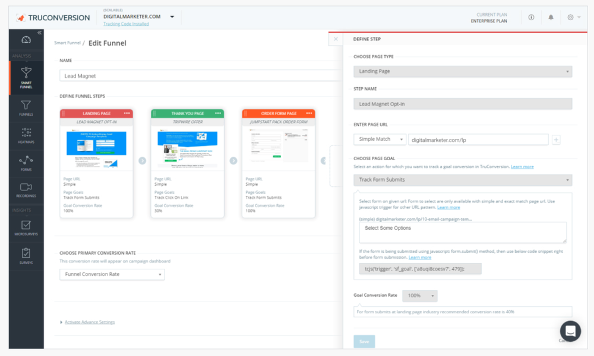Open Simple Match URL dropdown
Image resolution: width=594 pixels, height=356 pixels.
pyautogui.click(x=380, y=139)
